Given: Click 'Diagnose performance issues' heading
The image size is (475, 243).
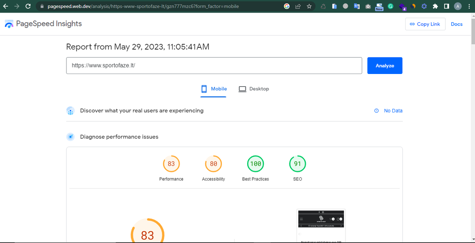Looking at the screenshot, I should click(119, 137).
